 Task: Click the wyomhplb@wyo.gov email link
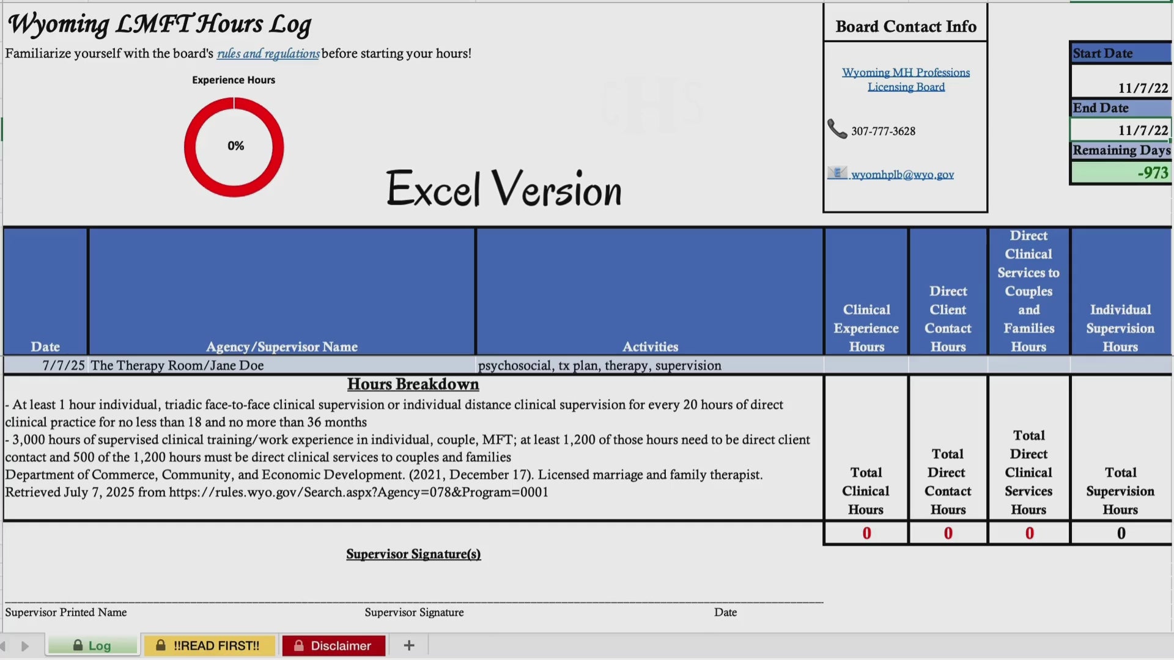[902, 174]
